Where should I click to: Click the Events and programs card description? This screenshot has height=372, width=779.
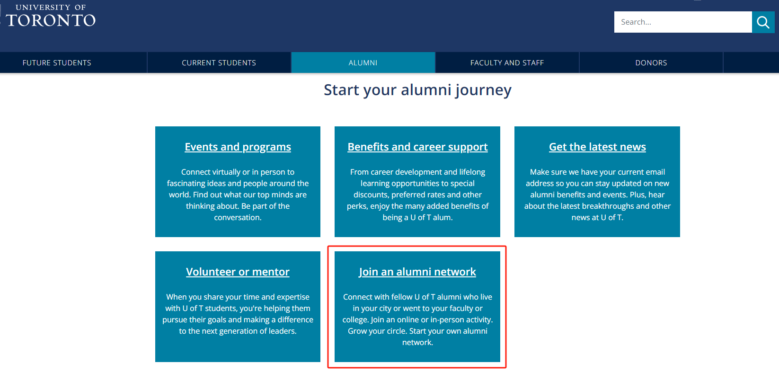(238, 195)
